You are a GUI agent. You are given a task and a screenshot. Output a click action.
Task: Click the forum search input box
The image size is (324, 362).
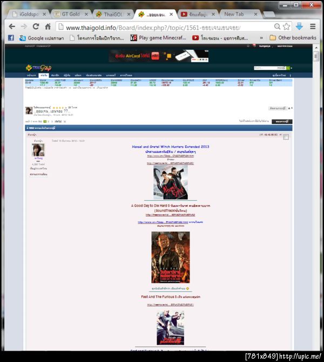click(265, 68)
